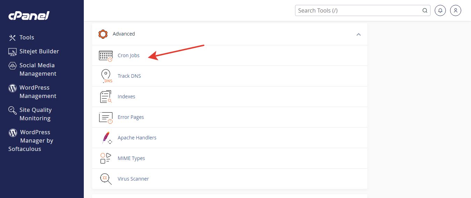Open the user account icon
471x198 pixels.
coord(456,10)
